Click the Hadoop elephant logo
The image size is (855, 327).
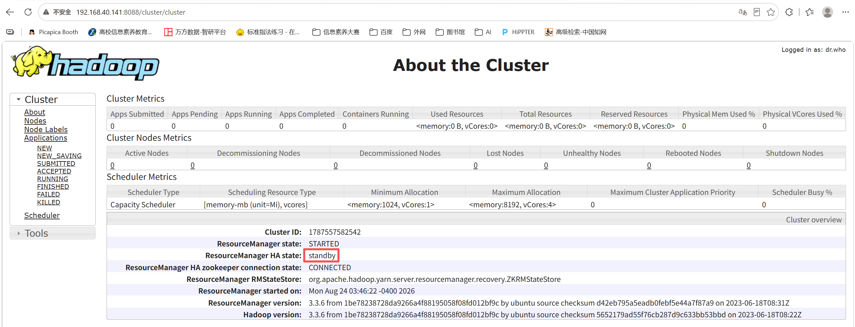pos(85,63)
